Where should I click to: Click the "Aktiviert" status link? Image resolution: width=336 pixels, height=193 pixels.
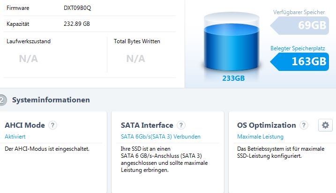(15, 137)
